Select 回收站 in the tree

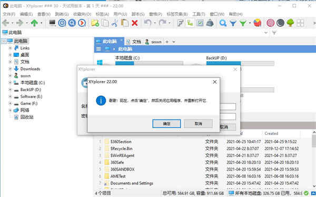(27, 117)
